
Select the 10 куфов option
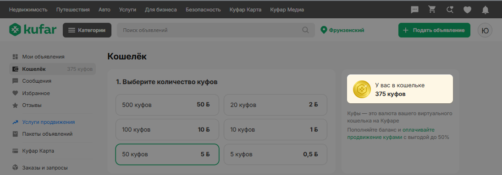pos(276,130)
